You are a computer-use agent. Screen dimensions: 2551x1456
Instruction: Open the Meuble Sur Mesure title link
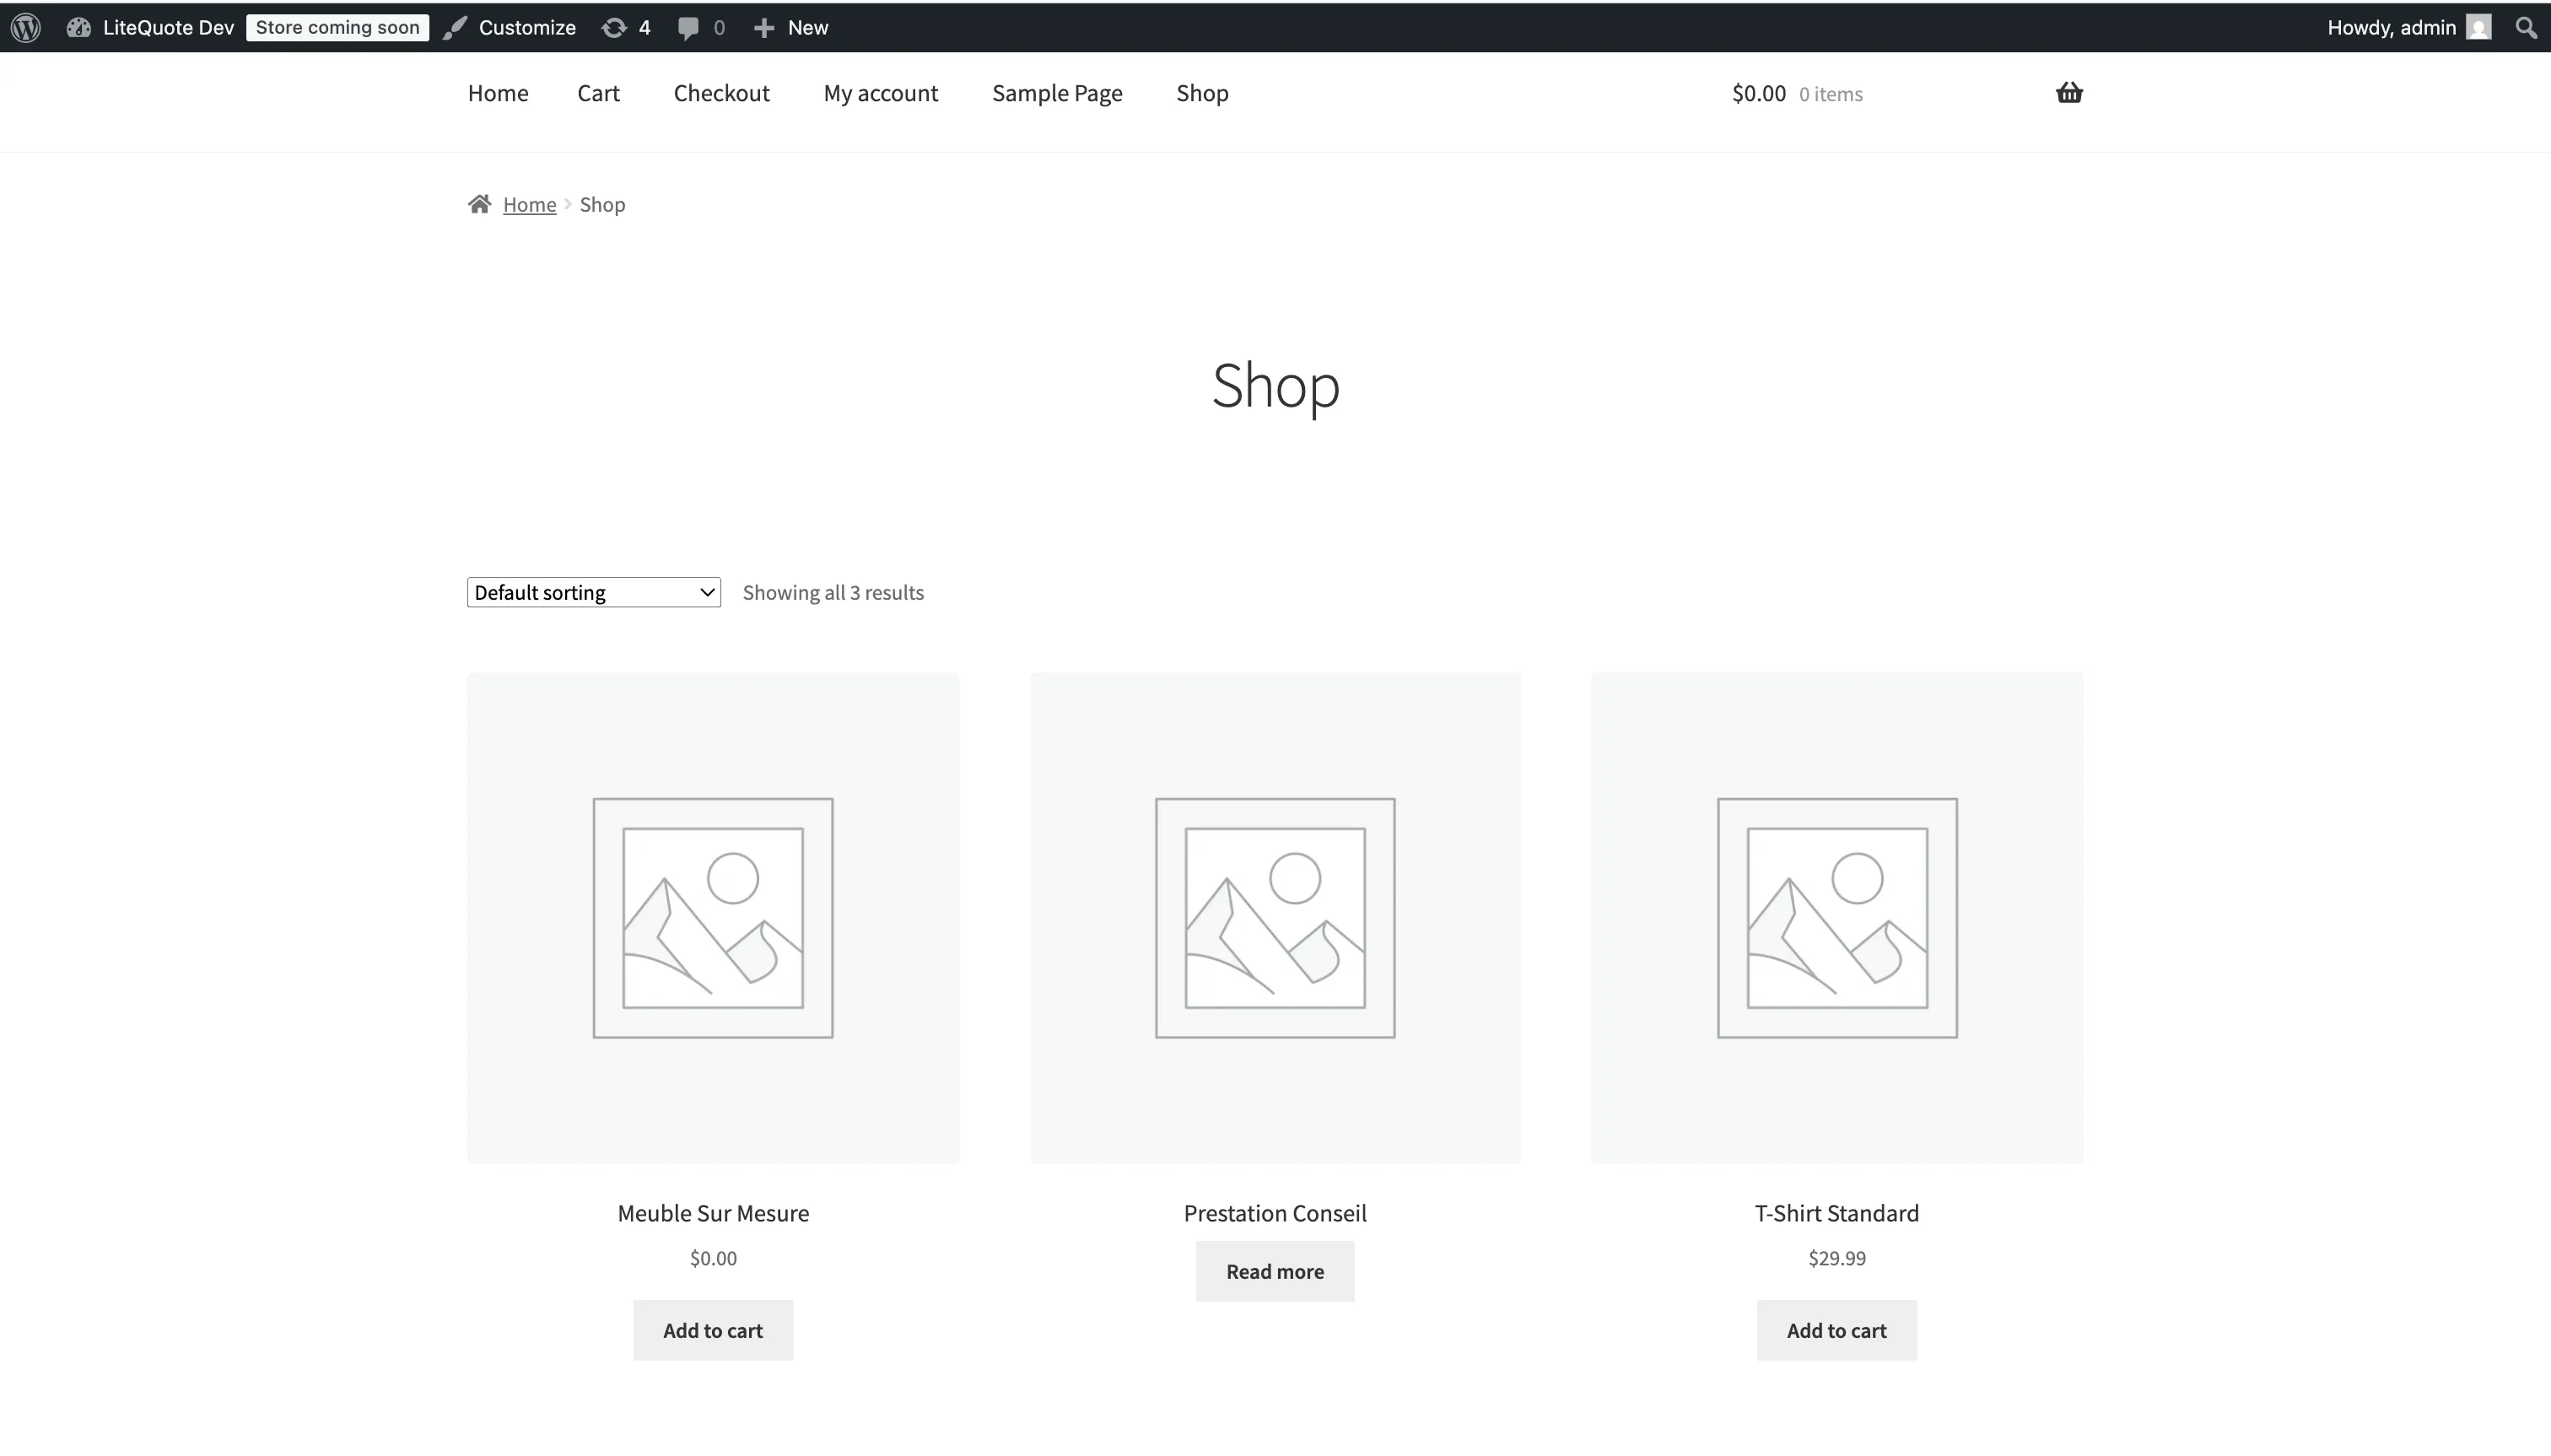click(x=713, y=1213)
